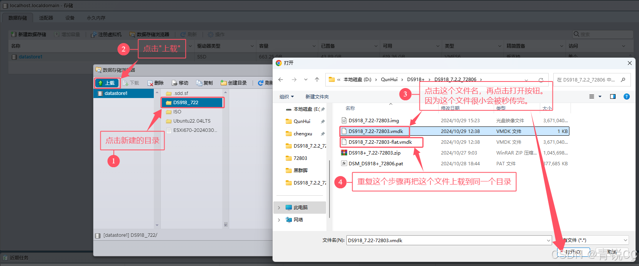Image resolution: width=639 pixels, height=266 pixels.
Task: Open 驱动器类型 column dropdown arrow
Action: 252,46
